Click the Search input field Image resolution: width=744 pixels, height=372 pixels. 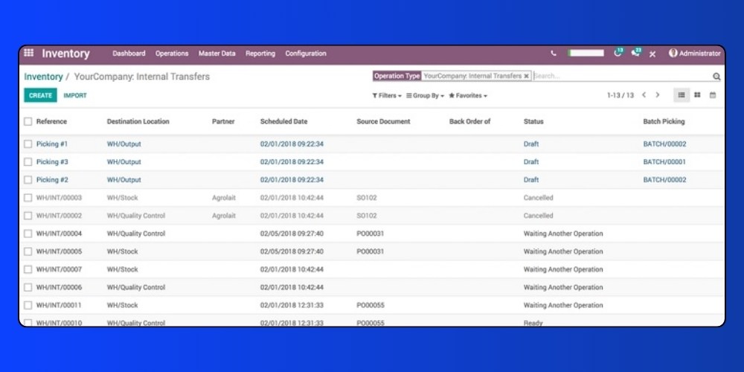point(621,76)
